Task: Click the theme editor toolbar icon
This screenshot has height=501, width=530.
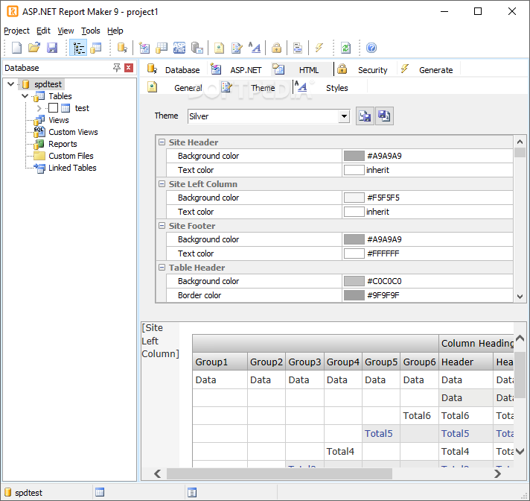Action: click(237, 48)
